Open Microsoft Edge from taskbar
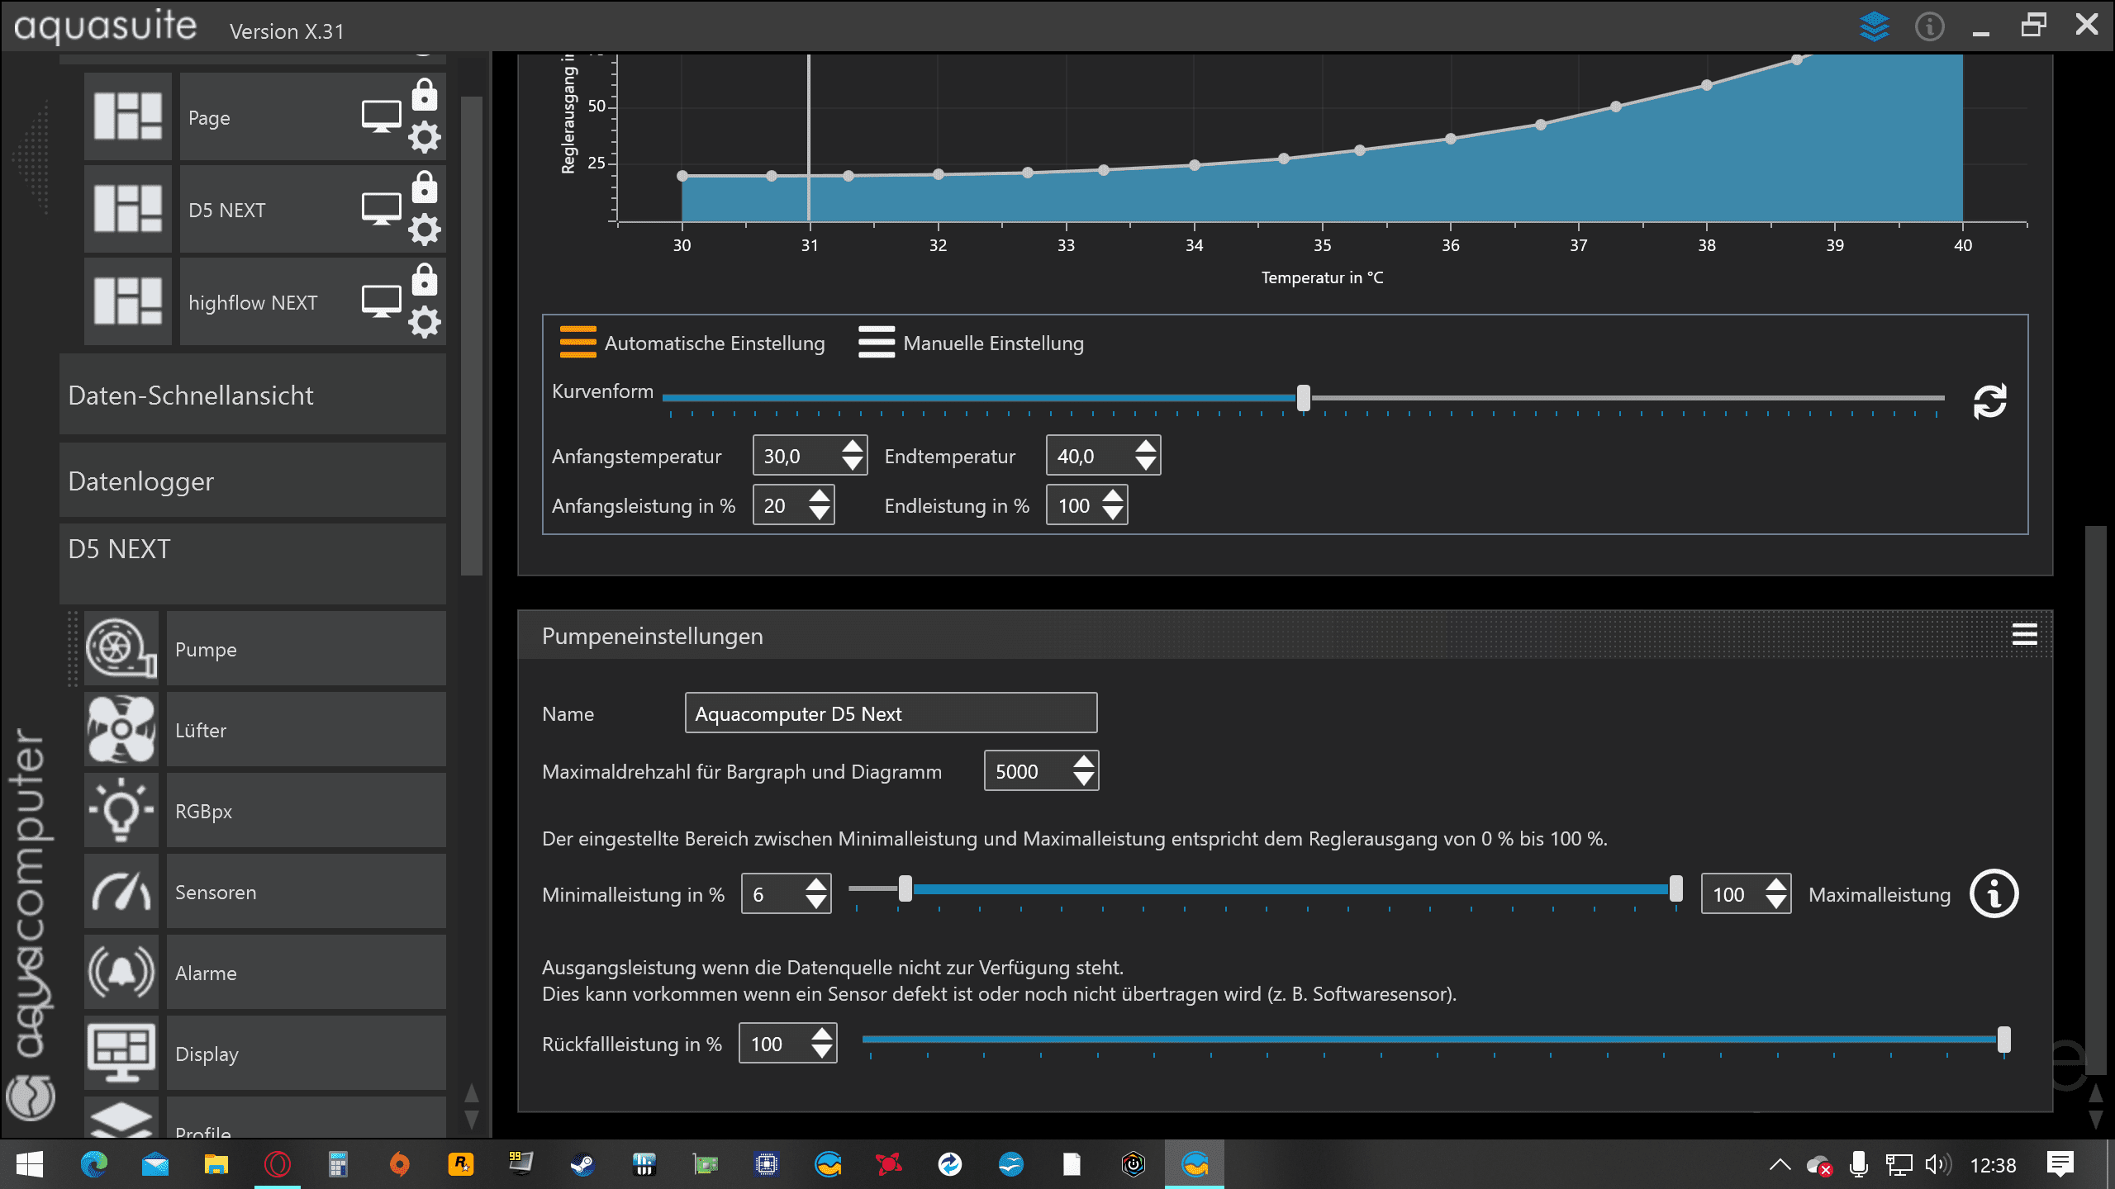The height and width of the screenshot is (1189, 2115). point(94,1164)
